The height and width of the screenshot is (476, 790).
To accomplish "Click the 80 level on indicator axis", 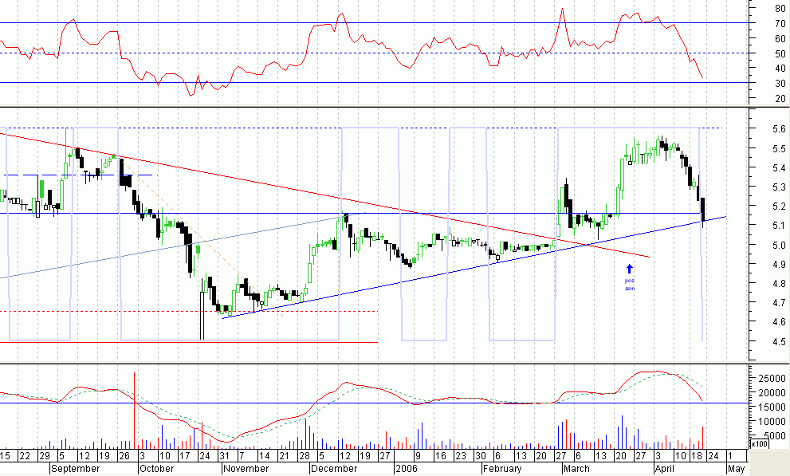I will [780, 8].
